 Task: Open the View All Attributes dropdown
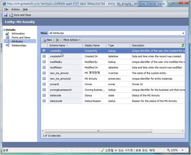point(183,33)
